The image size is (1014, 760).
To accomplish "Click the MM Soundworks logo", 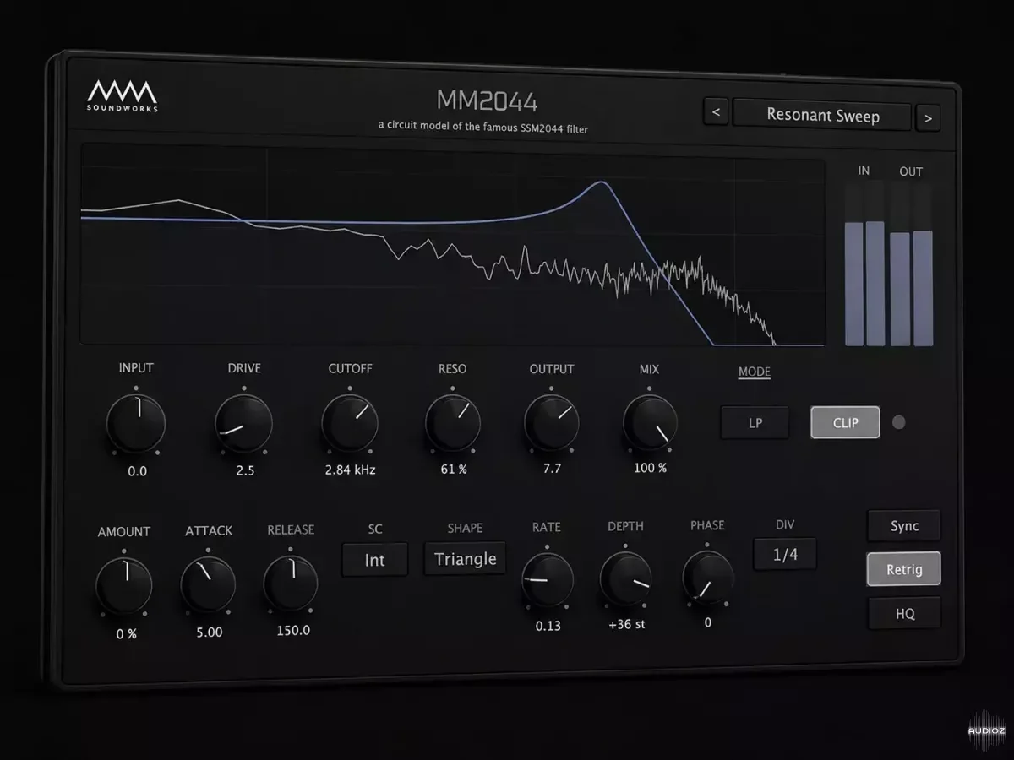I will (x=123, y=95).
